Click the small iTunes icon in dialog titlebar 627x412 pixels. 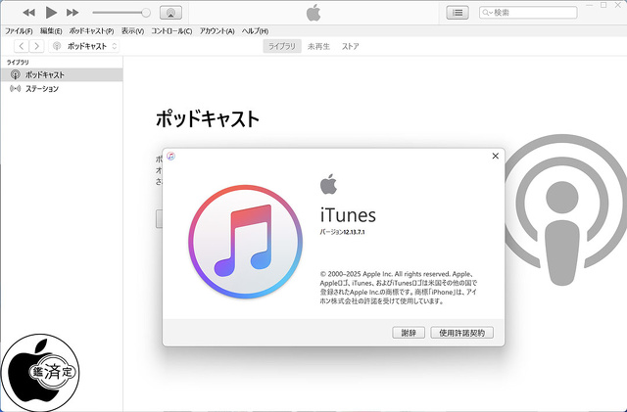coord(170,156)
